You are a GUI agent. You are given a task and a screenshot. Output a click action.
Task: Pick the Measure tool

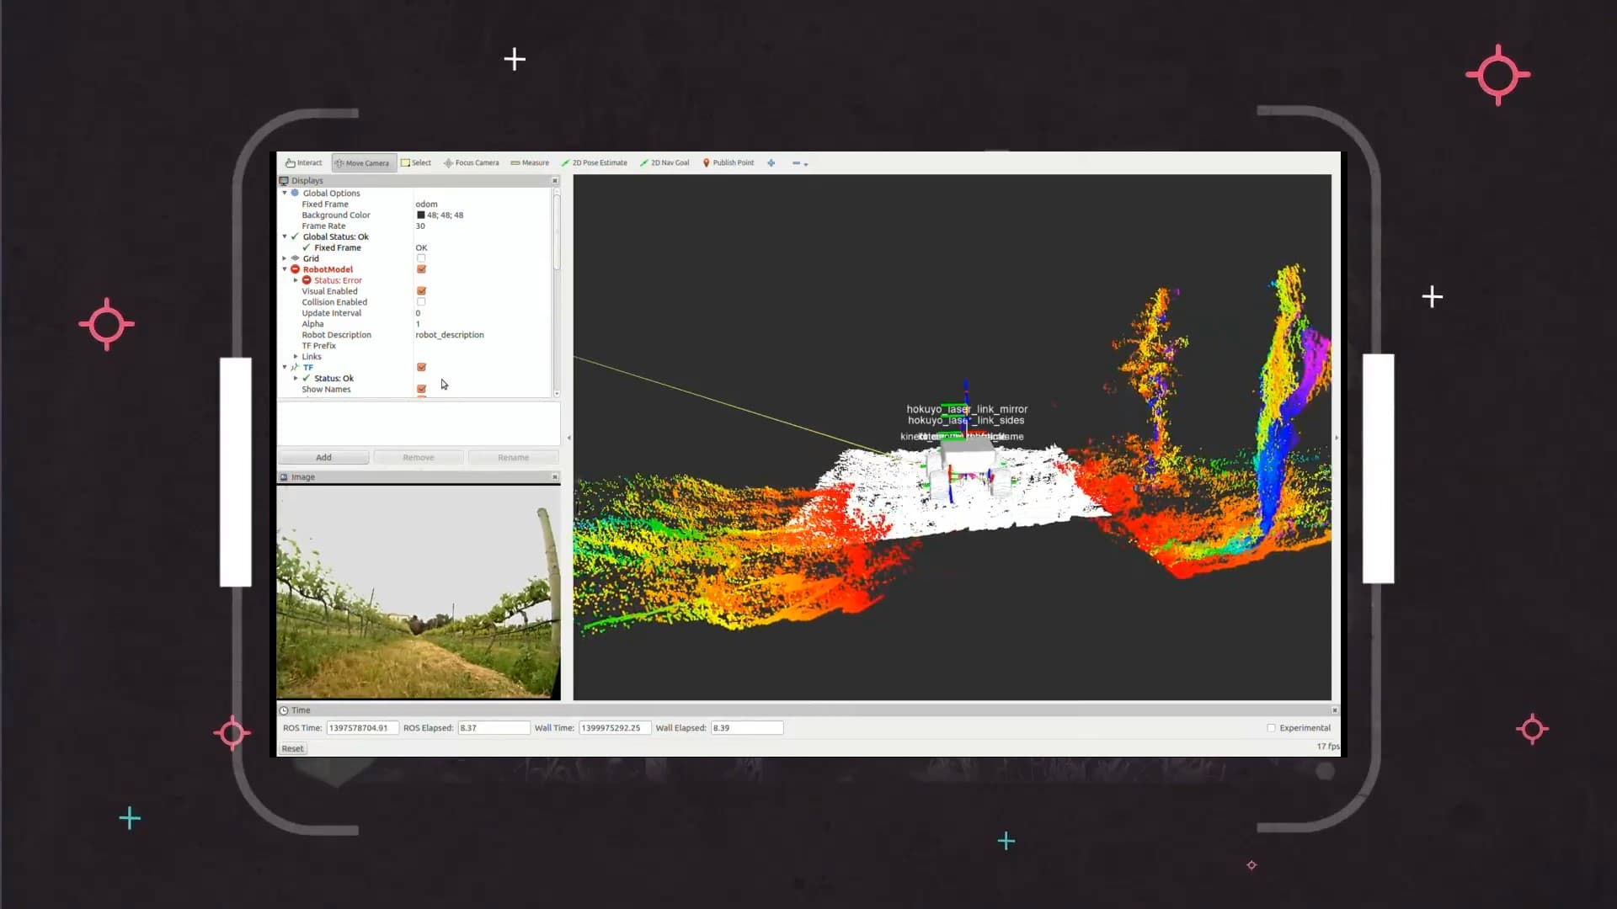pos(530,163)
